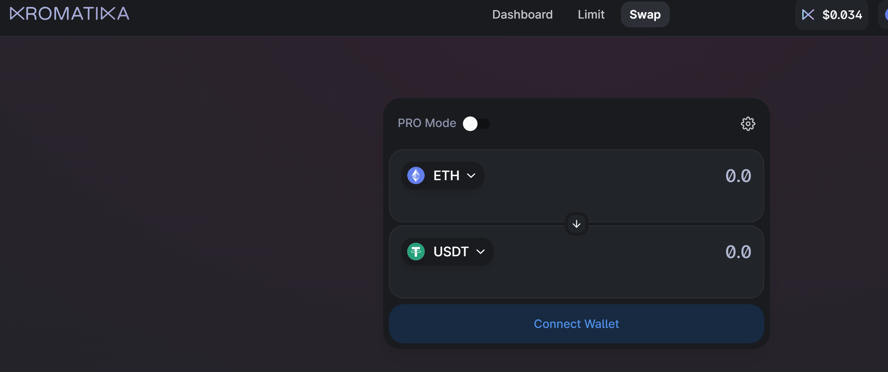Click the Connect Wallet button

tap(576, 324)
